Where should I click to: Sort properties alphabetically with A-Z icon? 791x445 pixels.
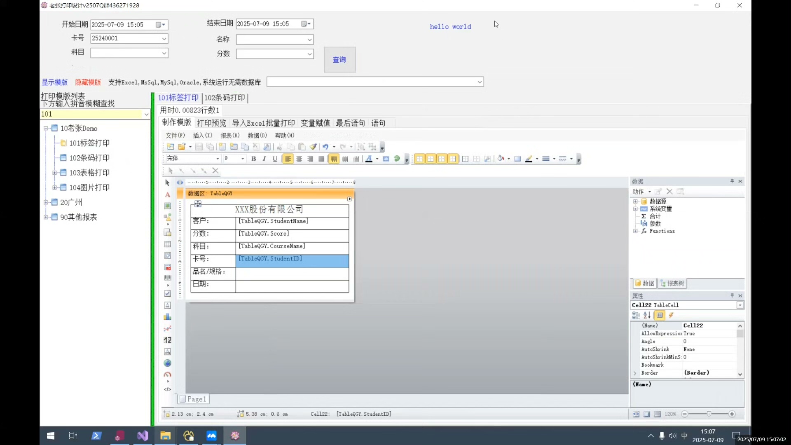pyautogui.click(x=647, y=315)
